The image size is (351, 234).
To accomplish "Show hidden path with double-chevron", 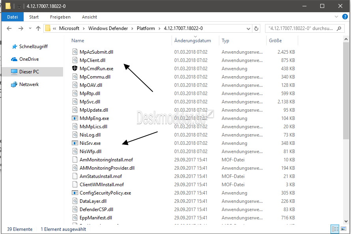I will tap(54, 28).
